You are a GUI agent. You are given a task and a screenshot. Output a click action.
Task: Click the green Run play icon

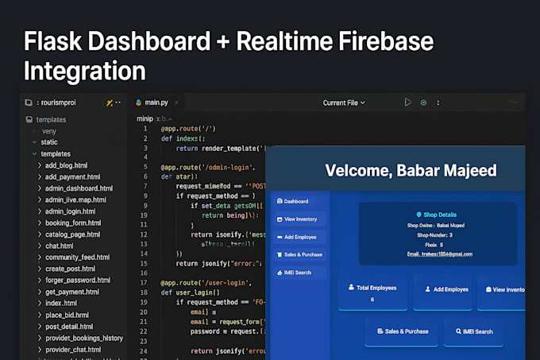click(407, 103)
